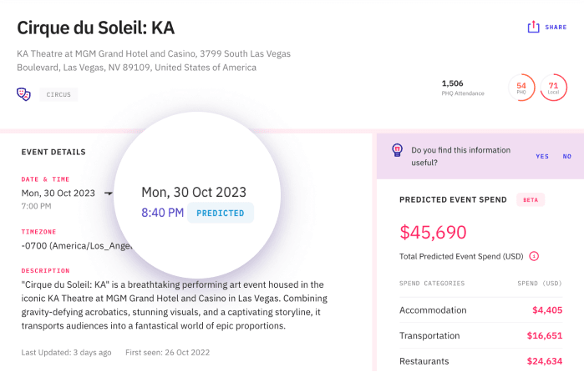The image size is (584, 372).
Task: Answer NO to the information useful prompt
Action: tap(567, 156)
